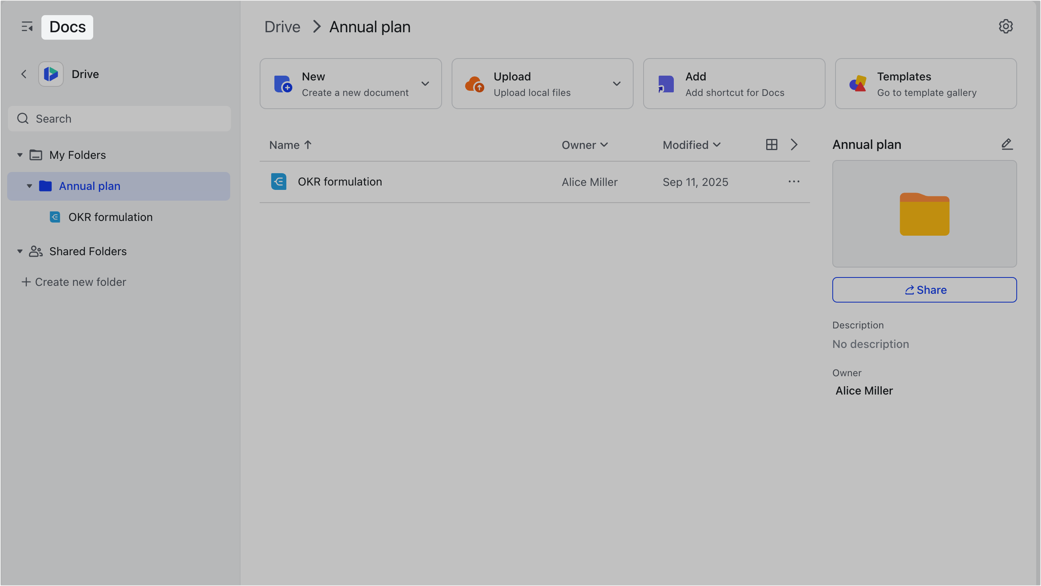1041x586 pixels.
Task: Select the Annual plan folder in sidebar
Action: tap(119, 186)
